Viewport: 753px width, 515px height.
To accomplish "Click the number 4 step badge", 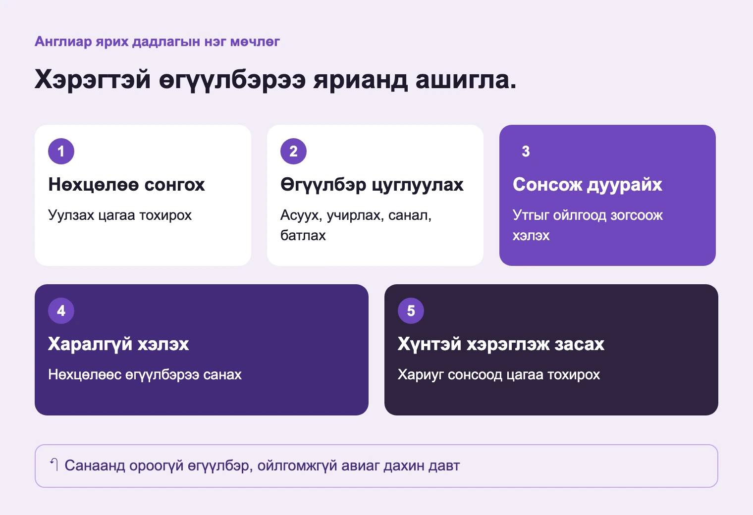I will tap(61, 311).
